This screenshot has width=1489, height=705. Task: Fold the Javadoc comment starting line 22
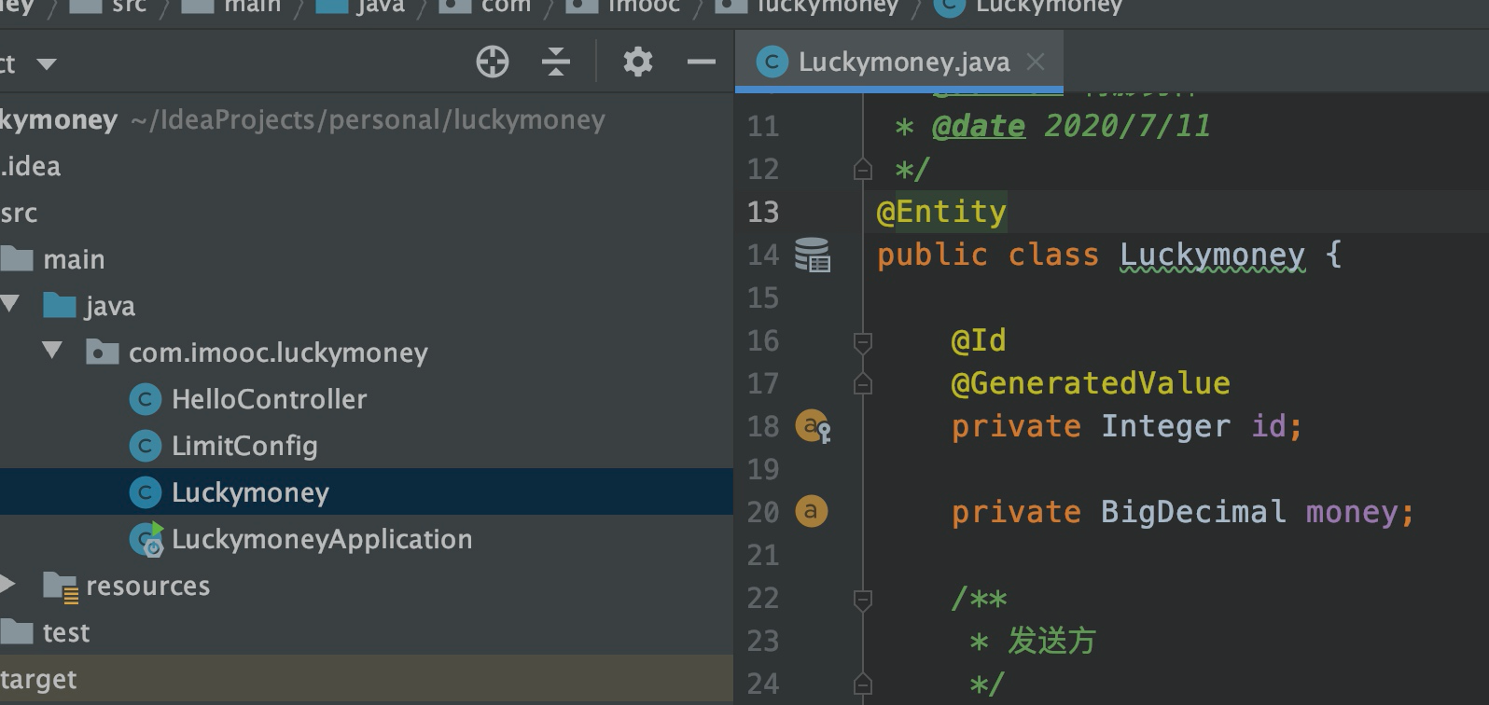[x=863, y=600]
